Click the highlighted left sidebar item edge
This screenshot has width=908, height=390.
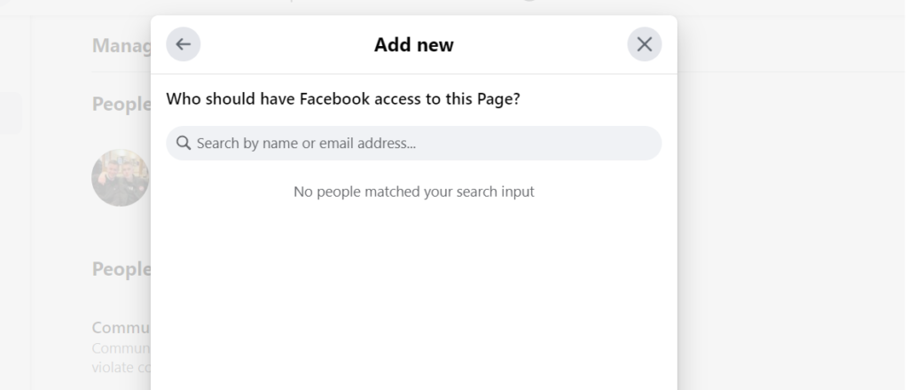(x=11, y=113)
